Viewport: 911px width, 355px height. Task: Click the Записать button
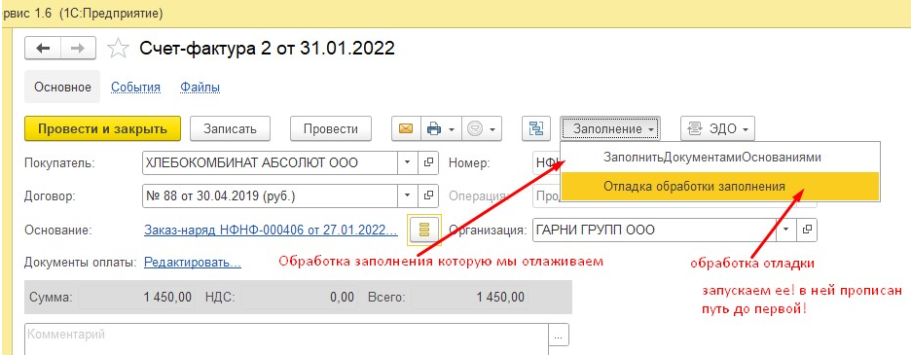tap(230, 129)
